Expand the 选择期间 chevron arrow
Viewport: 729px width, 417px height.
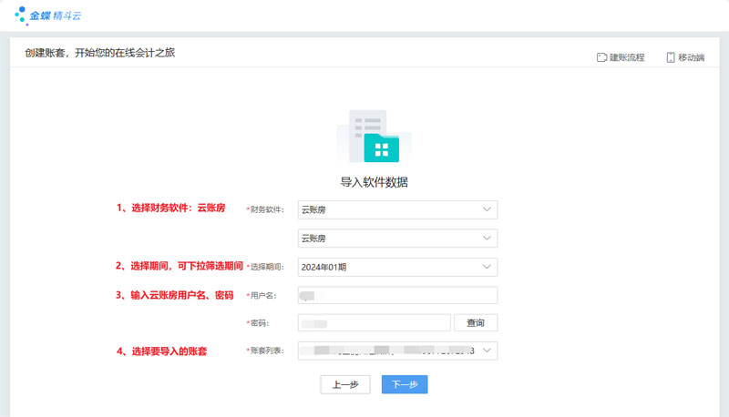point(487,267)
